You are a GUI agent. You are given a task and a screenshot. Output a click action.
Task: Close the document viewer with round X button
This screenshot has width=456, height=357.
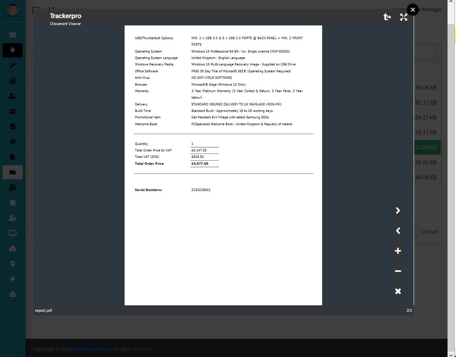[x=412, y=10]
